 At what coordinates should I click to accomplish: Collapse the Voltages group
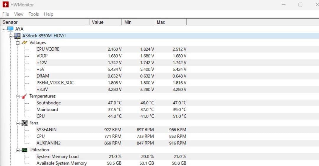[x=18, y=43]
